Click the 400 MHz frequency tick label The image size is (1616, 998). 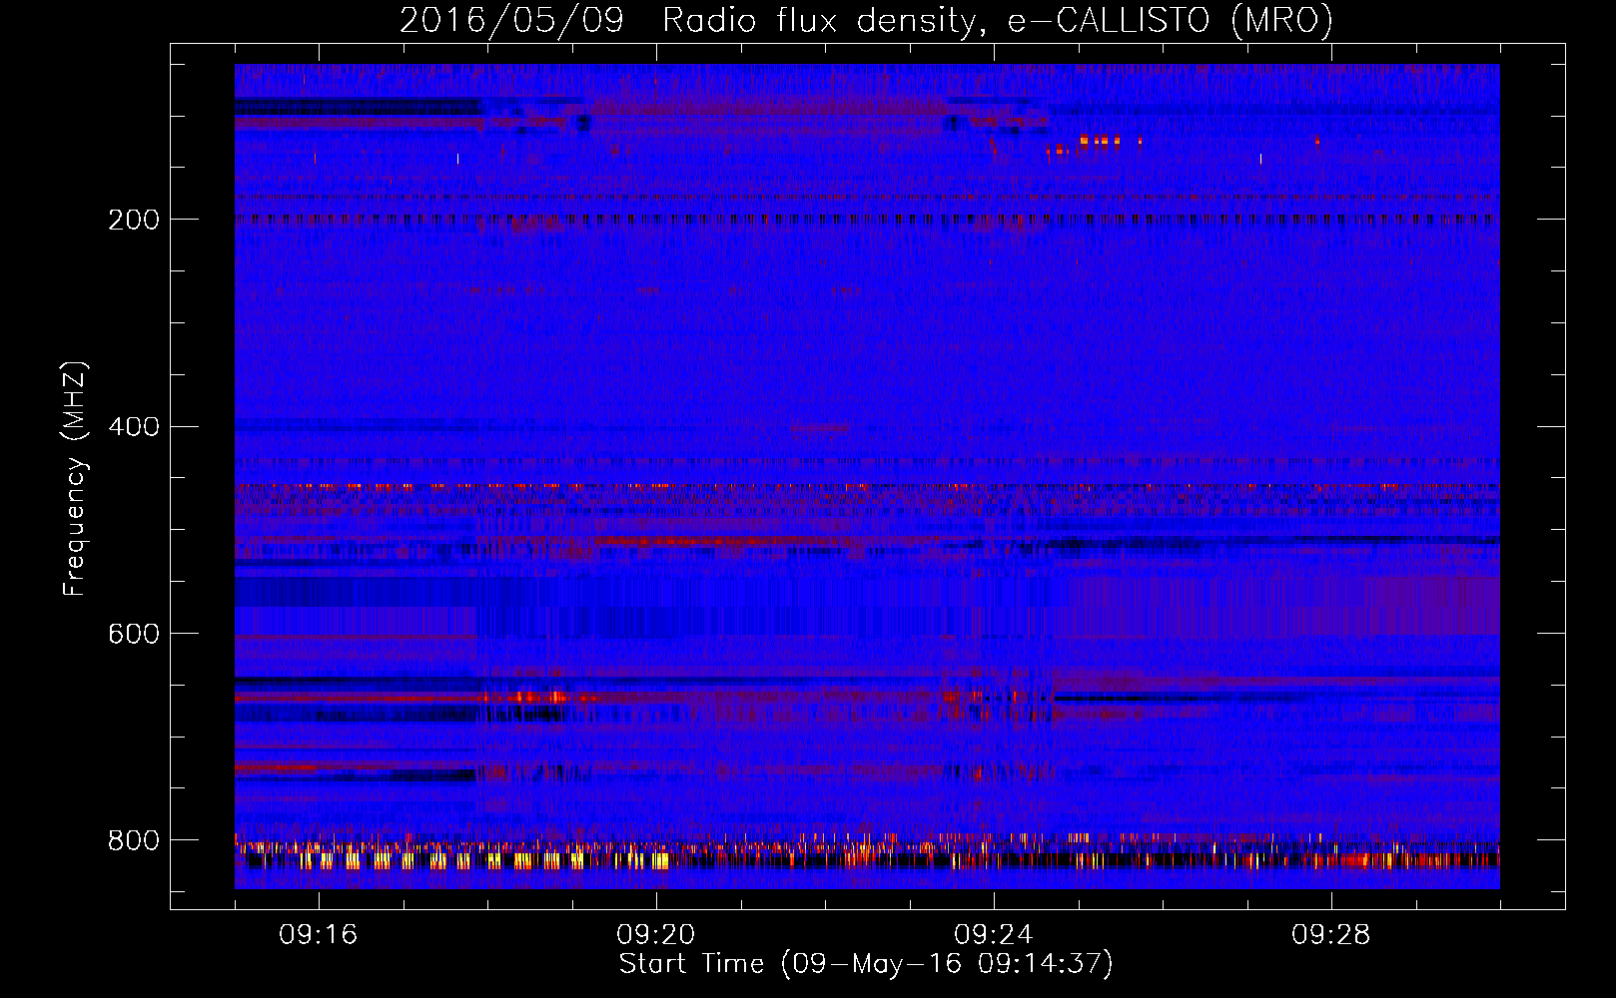(133, 427)
